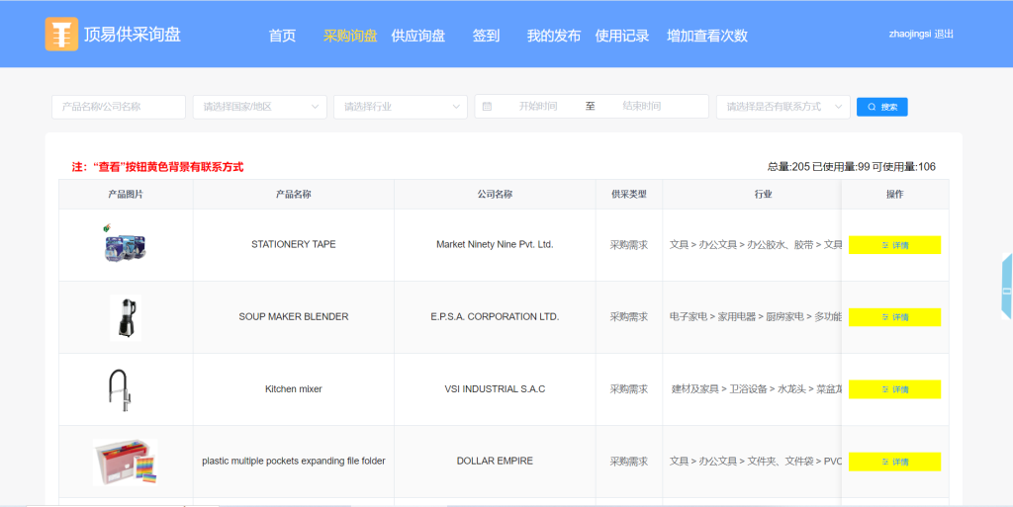Click the 顶易供采询盘 orange logo icon
Viewport: 1013px width, 507px height.
pyautogui.click(x=61, y=34)
